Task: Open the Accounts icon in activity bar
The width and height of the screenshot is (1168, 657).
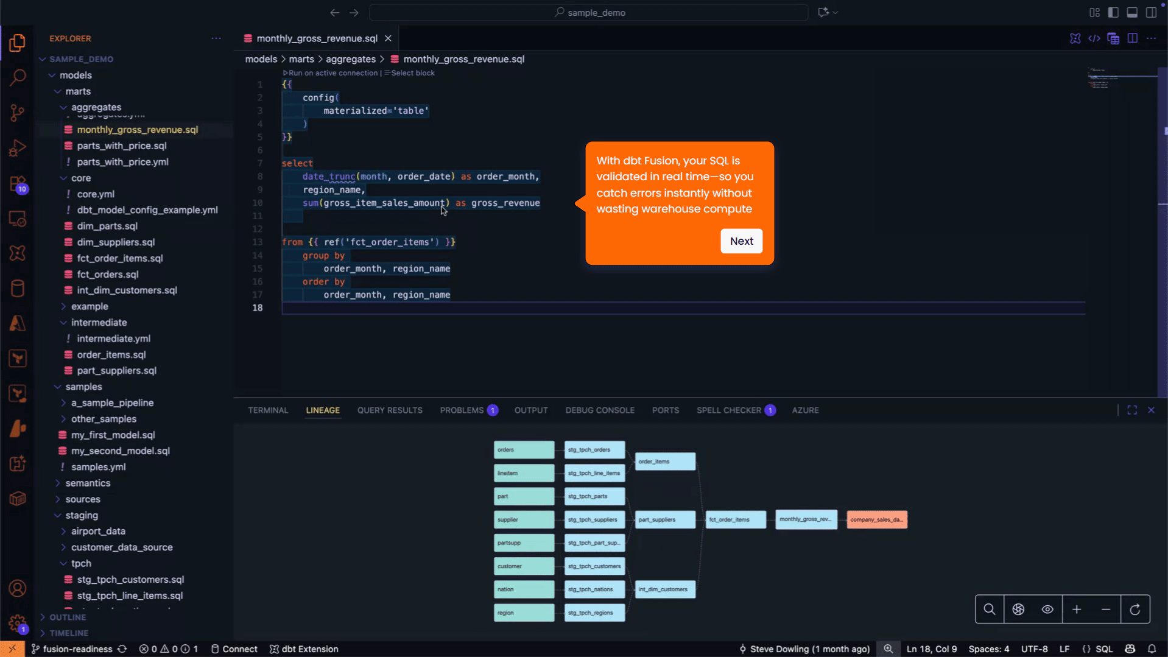Action: pyautogui.click(x=18, y=588)
